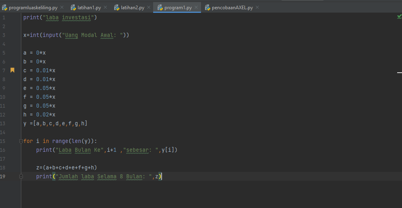
Task: Click the "d = 0.01*x" line
Action: click(x=39, y=80)
